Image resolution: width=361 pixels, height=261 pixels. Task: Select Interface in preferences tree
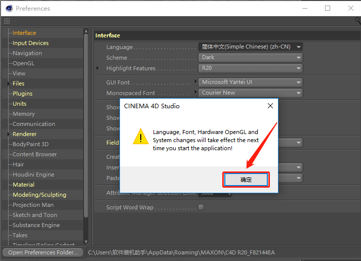point(24,33)
